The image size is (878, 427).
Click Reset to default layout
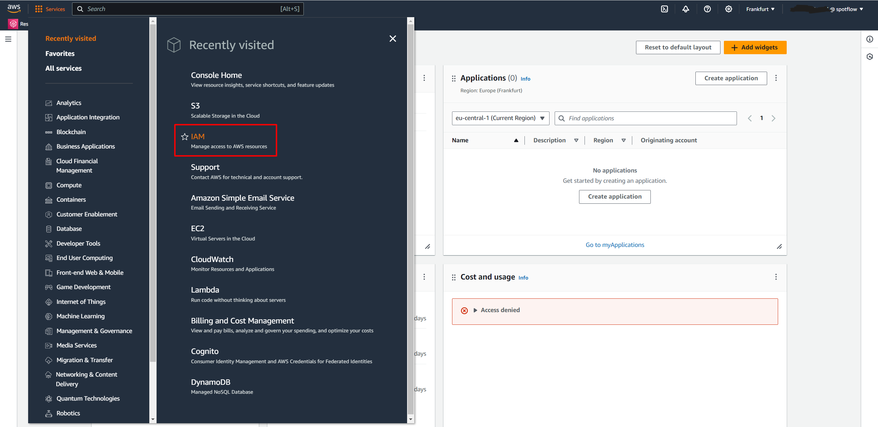(x=678, y=47)
